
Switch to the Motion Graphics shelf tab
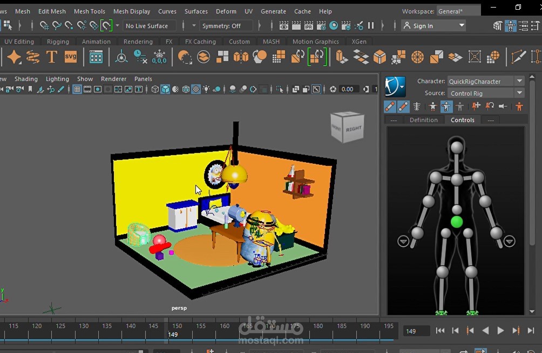(316, 41)
